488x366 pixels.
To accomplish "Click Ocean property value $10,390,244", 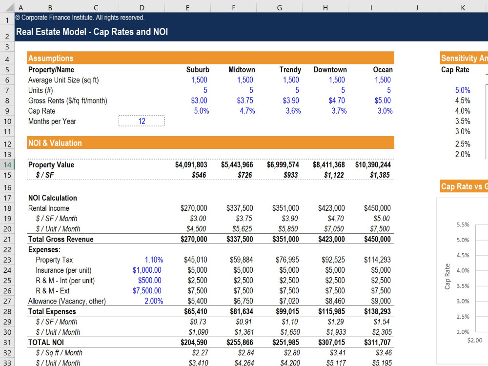I will 373,164.
